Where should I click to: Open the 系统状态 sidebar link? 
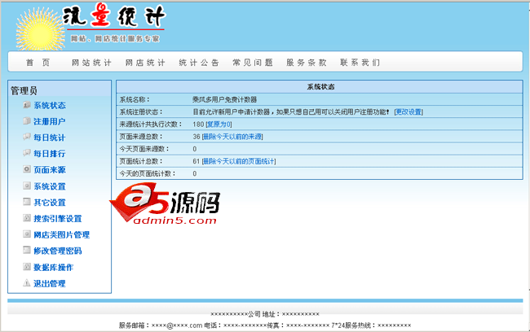pos(50,105)
